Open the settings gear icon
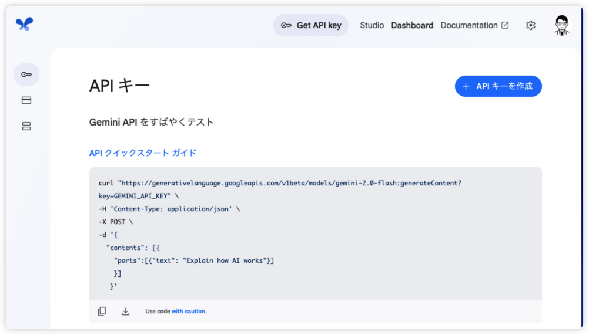 click(530, 25)
